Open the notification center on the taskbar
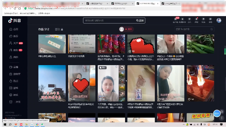This screenshot has height=127, width=226. [x=221, y=124]
